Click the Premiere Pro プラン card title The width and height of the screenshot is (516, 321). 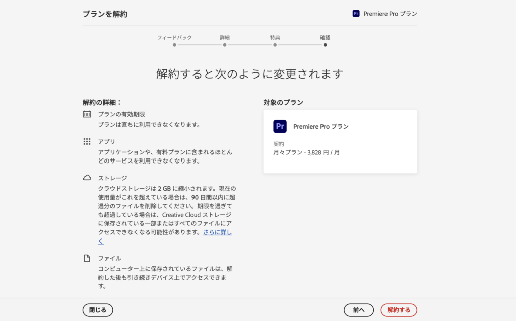pos(321,126)
